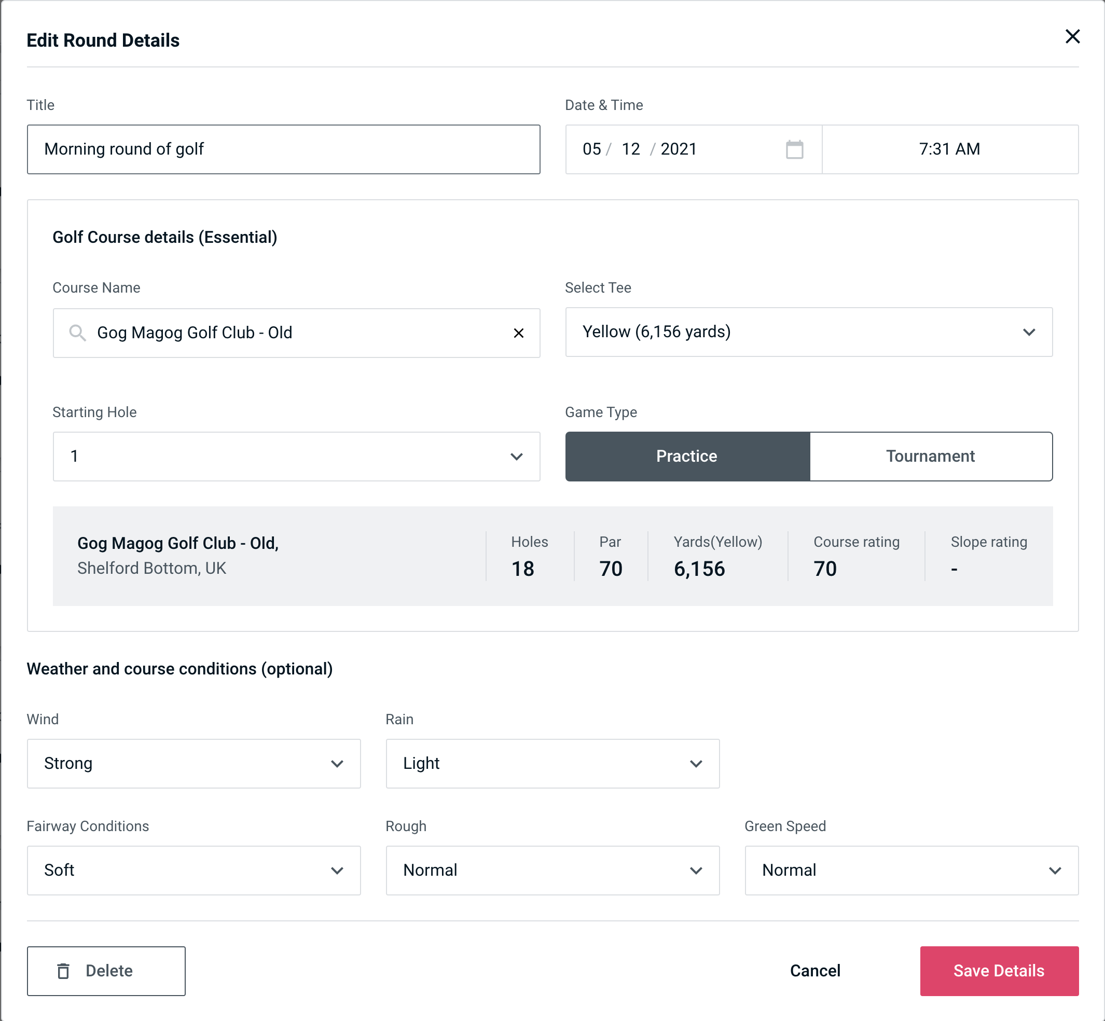Toggle Game Type to Practice

(686, 456)
